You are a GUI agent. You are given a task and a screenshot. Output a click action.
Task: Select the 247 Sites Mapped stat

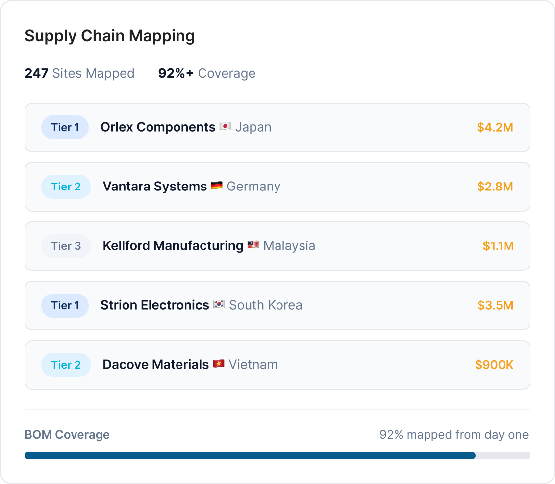[79, 73]
